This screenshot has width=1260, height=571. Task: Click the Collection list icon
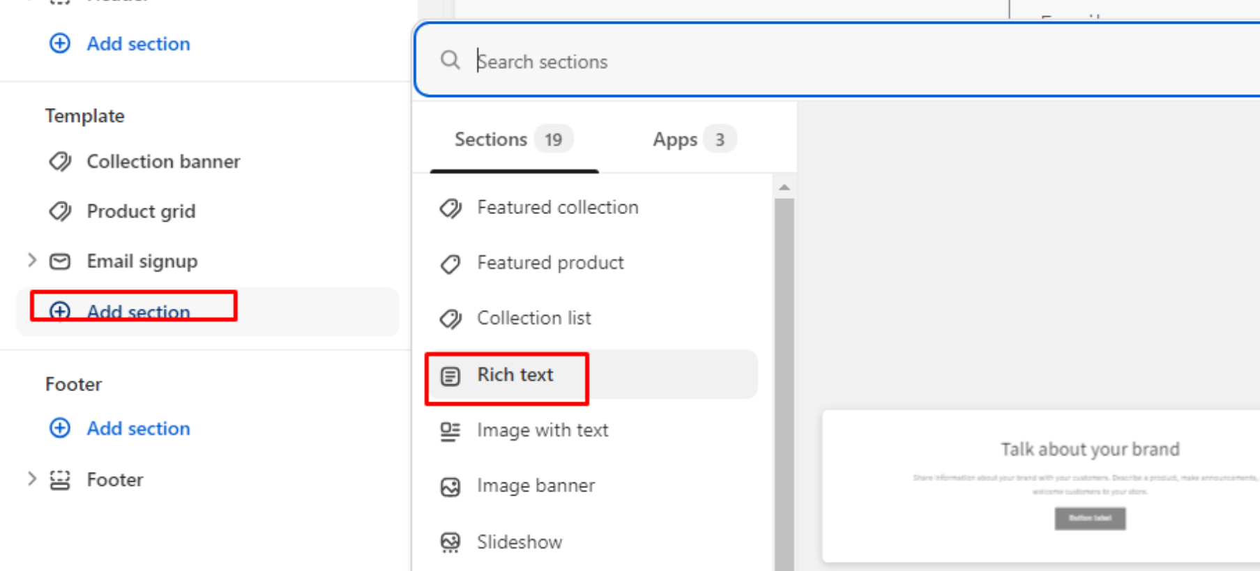click(450, 319)
